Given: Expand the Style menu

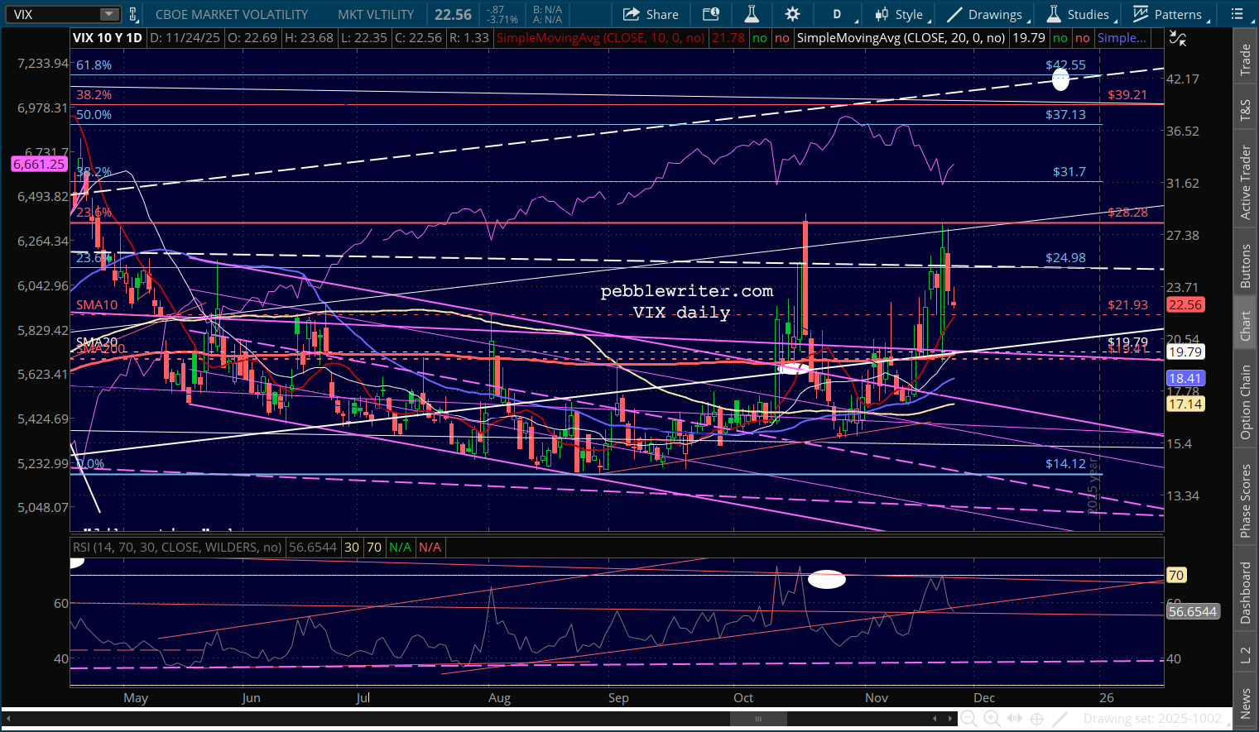Looking at the screenshot, I should [x=899, y=14].
